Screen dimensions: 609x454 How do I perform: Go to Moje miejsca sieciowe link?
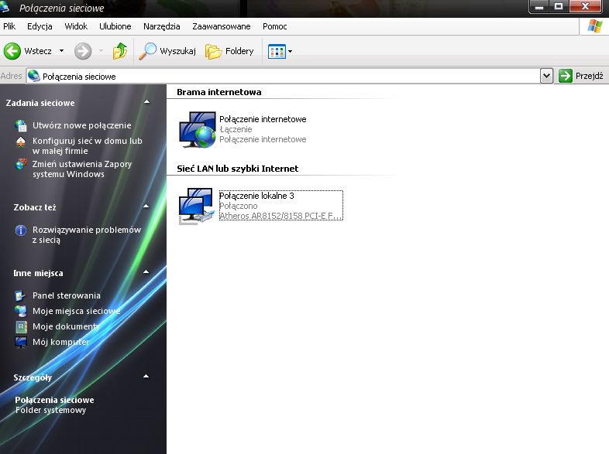(x=77, y=311)
